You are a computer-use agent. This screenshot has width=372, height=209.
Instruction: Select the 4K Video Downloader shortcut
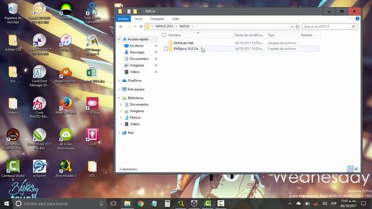click(x=66, y=139)
